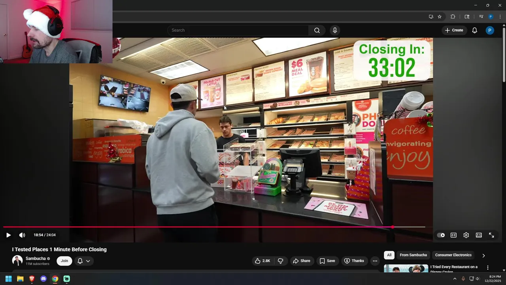
Task: Select the All filter chip
Action: (389, 255)
